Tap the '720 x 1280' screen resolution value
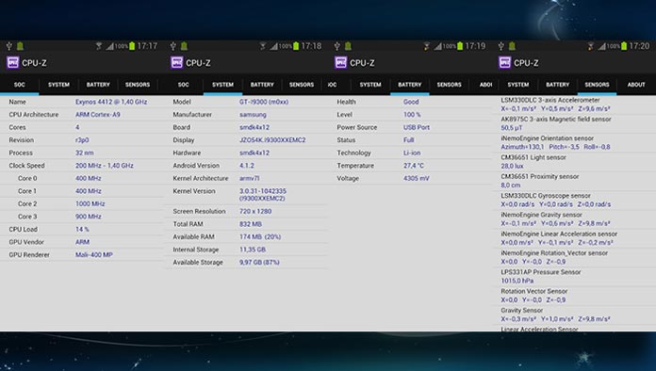 click(x=255, y=212)
